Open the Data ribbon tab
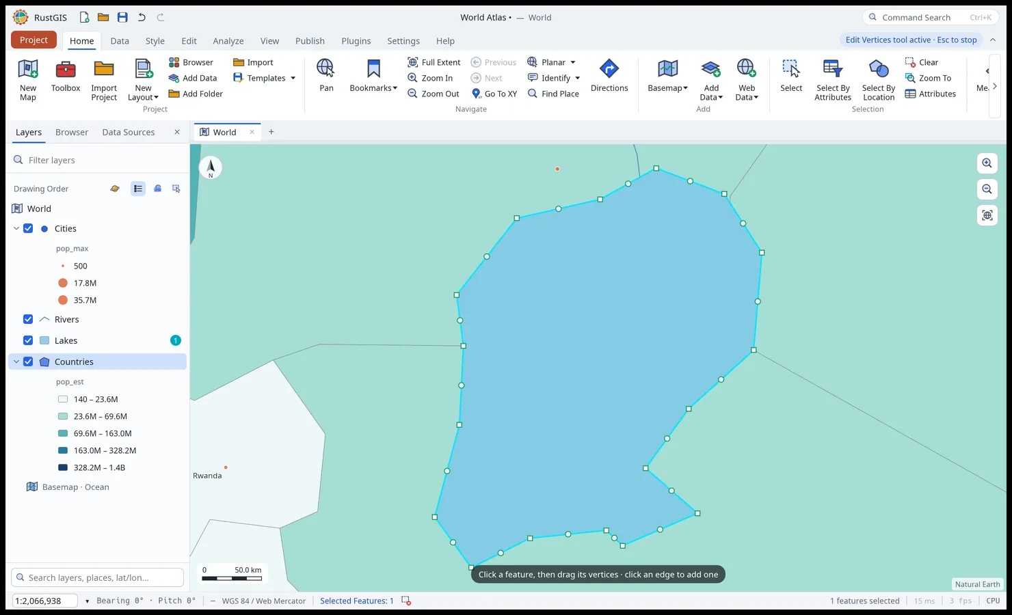 tap(120, 41)
